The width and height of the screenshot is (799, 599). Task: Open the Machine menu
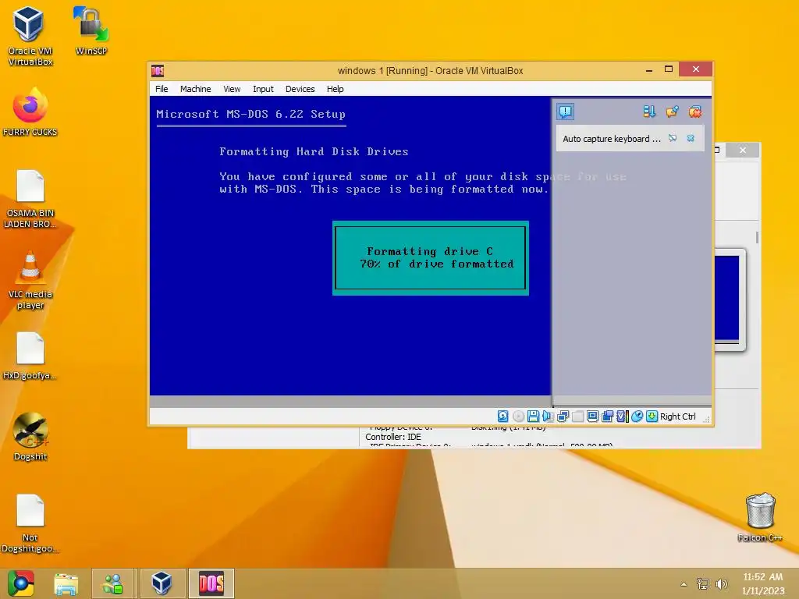[195, 89]
